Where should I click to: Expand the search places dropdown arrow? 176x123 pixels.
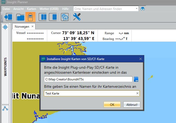[137, 9]
